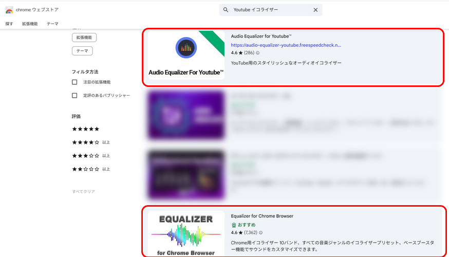Click the 評価 heading

coord(76,116)
